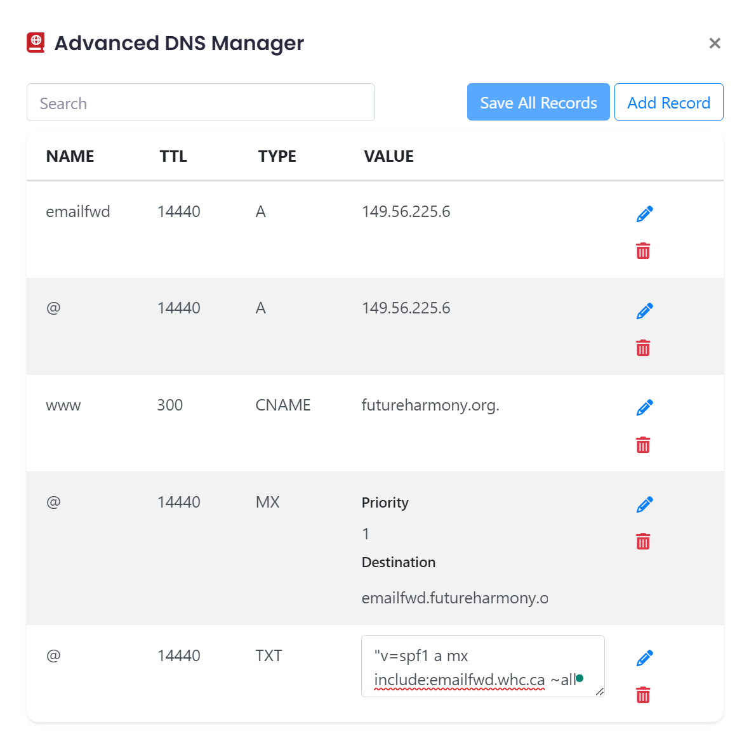Click the CNAME type cell
The height and width of the screenshot is (755, 749).
click(282, 405)
